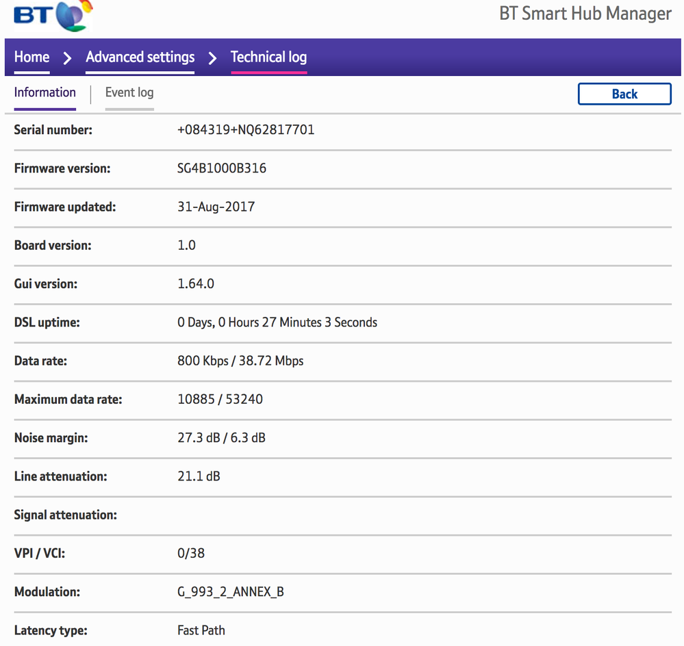Click noise margin 27.3 dB / 6.3 dB
The width and height of the screenshot is (684, 646).
221,438
